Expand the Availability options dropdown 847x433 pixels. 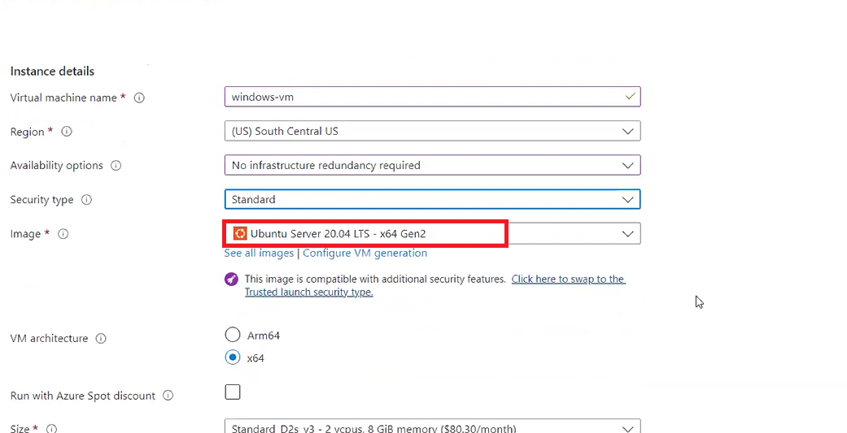click(x=431, y=165)
